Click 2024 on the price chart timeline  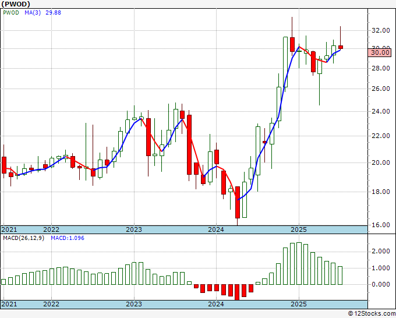coord(216,229)
